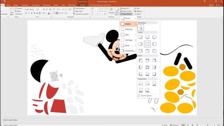The height and width of the screenshot is (126, 224).
Task: Switch to the Animations tab
Action: 36,5
